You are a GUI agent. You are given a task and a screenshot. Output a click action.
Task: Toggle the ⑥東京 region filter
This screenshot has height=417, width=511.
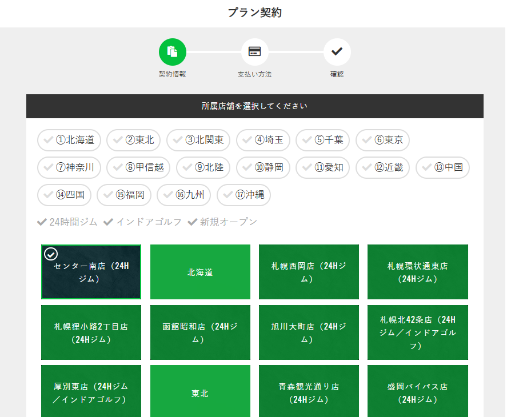click(x=382, y=140)
